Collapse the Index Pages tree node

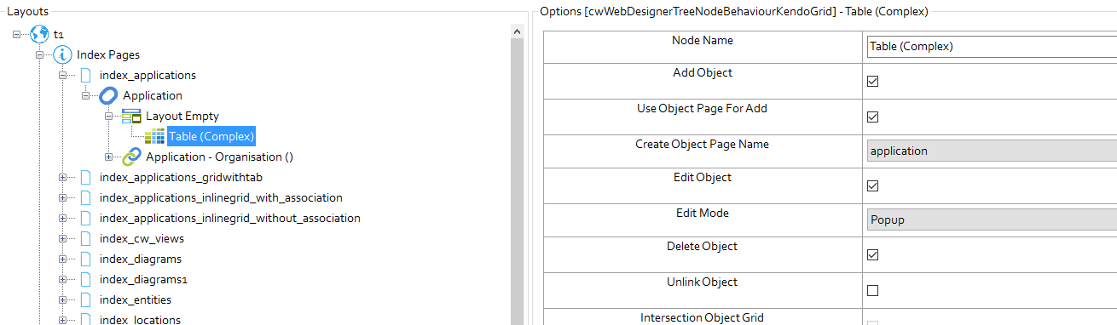click(40, 54)
